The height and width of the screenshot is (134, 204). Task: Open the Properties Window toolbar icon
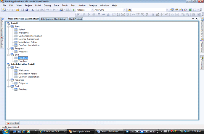tap(176, 10)
